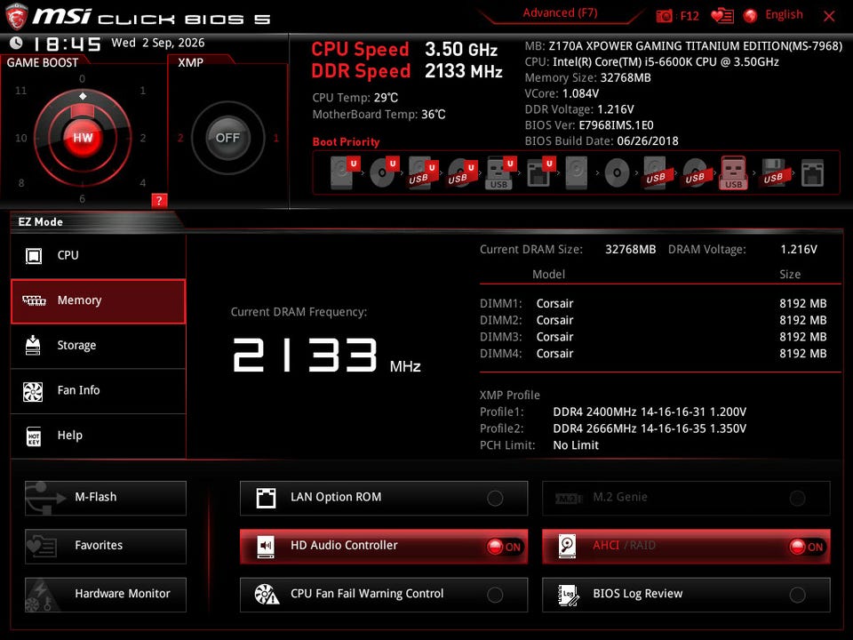This screenshot has width=853, height=640.
Task: Click the Fan Info fan icon
Action: click(x=33, y=391)
